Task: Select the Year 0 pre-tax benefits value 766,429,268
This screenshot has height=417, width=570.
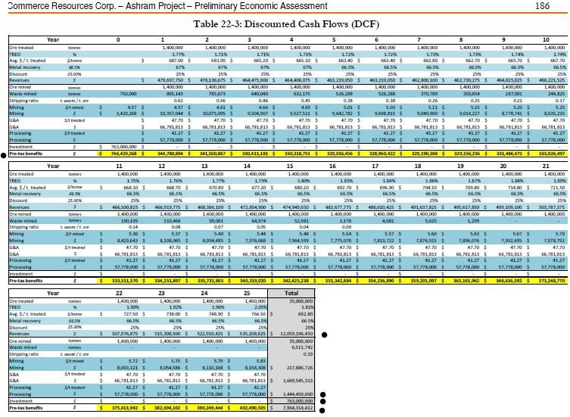Action: (x=123, y=154)
